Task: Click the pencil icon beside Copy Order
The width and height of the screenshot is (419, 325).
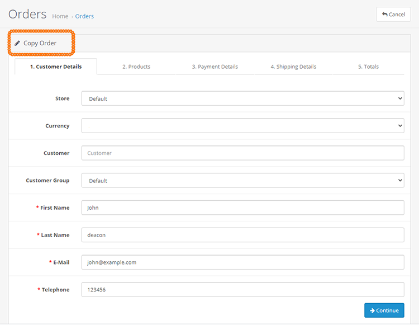Action: click(17, 43)
